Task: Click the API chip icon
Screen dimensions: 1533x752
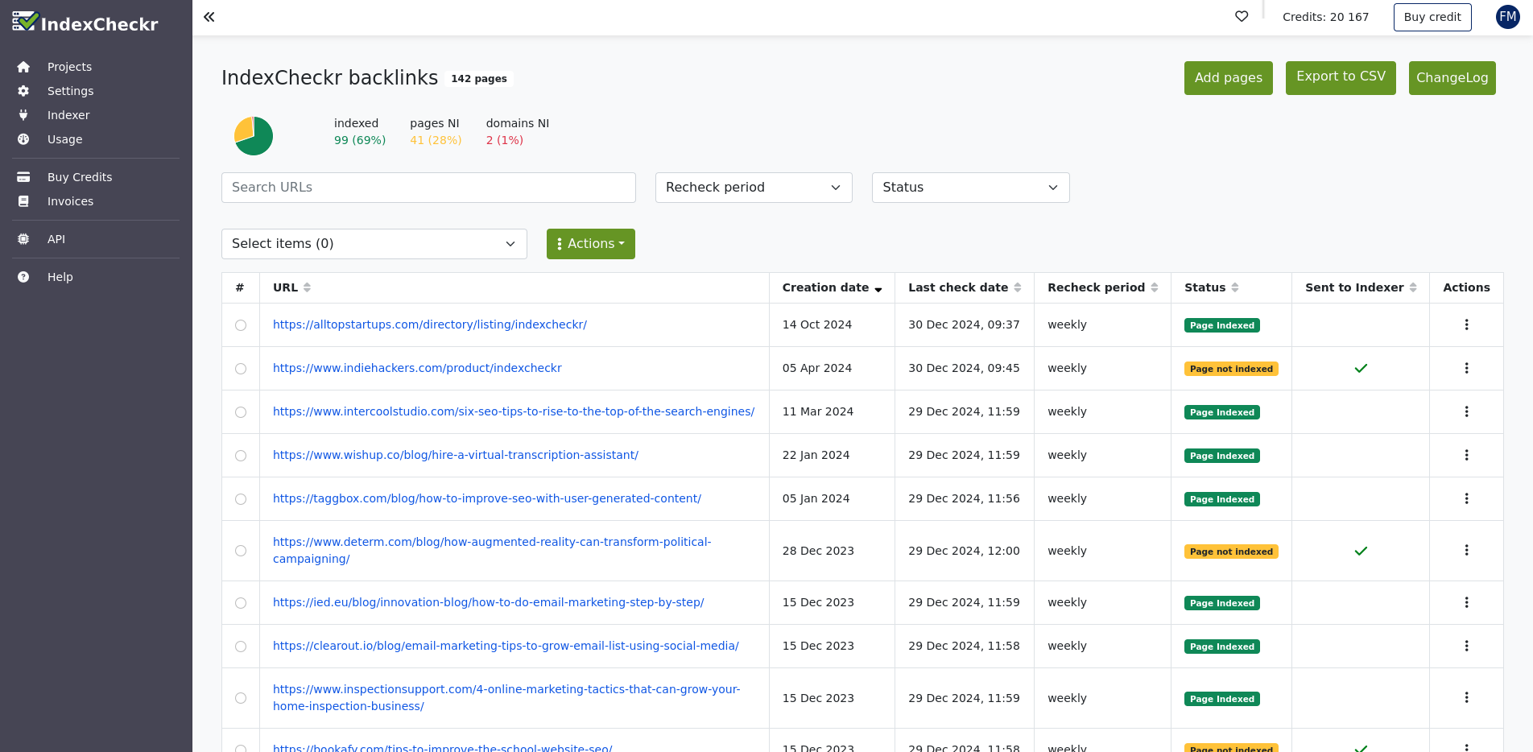Action: pyautogui.click(x=23, y=239)
